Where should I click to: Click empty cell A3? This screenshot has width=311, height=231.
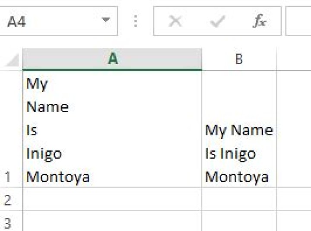tap(112, 221)
